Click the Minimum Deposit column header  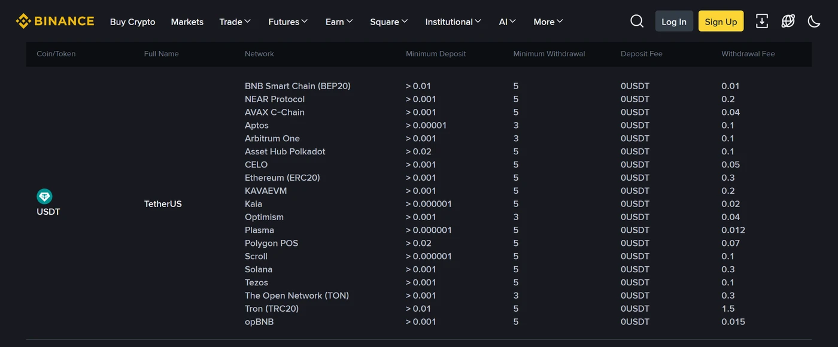436,54
